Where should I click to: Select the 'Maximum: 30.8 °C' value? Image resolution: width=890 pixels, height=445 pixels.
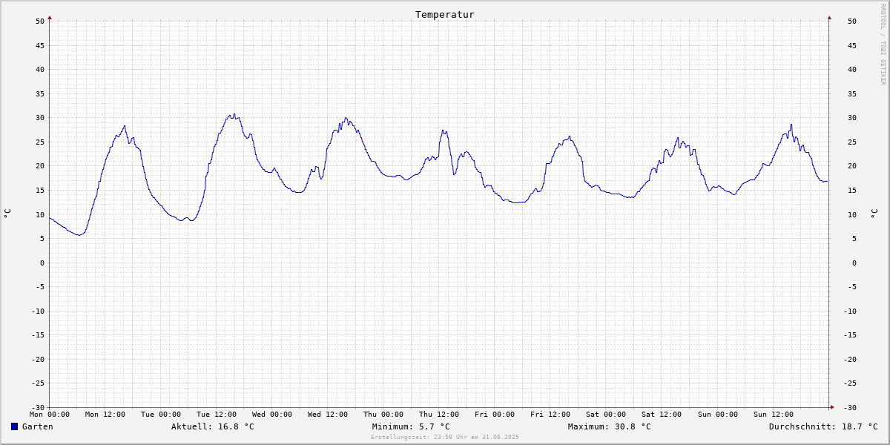coord(610,426)
